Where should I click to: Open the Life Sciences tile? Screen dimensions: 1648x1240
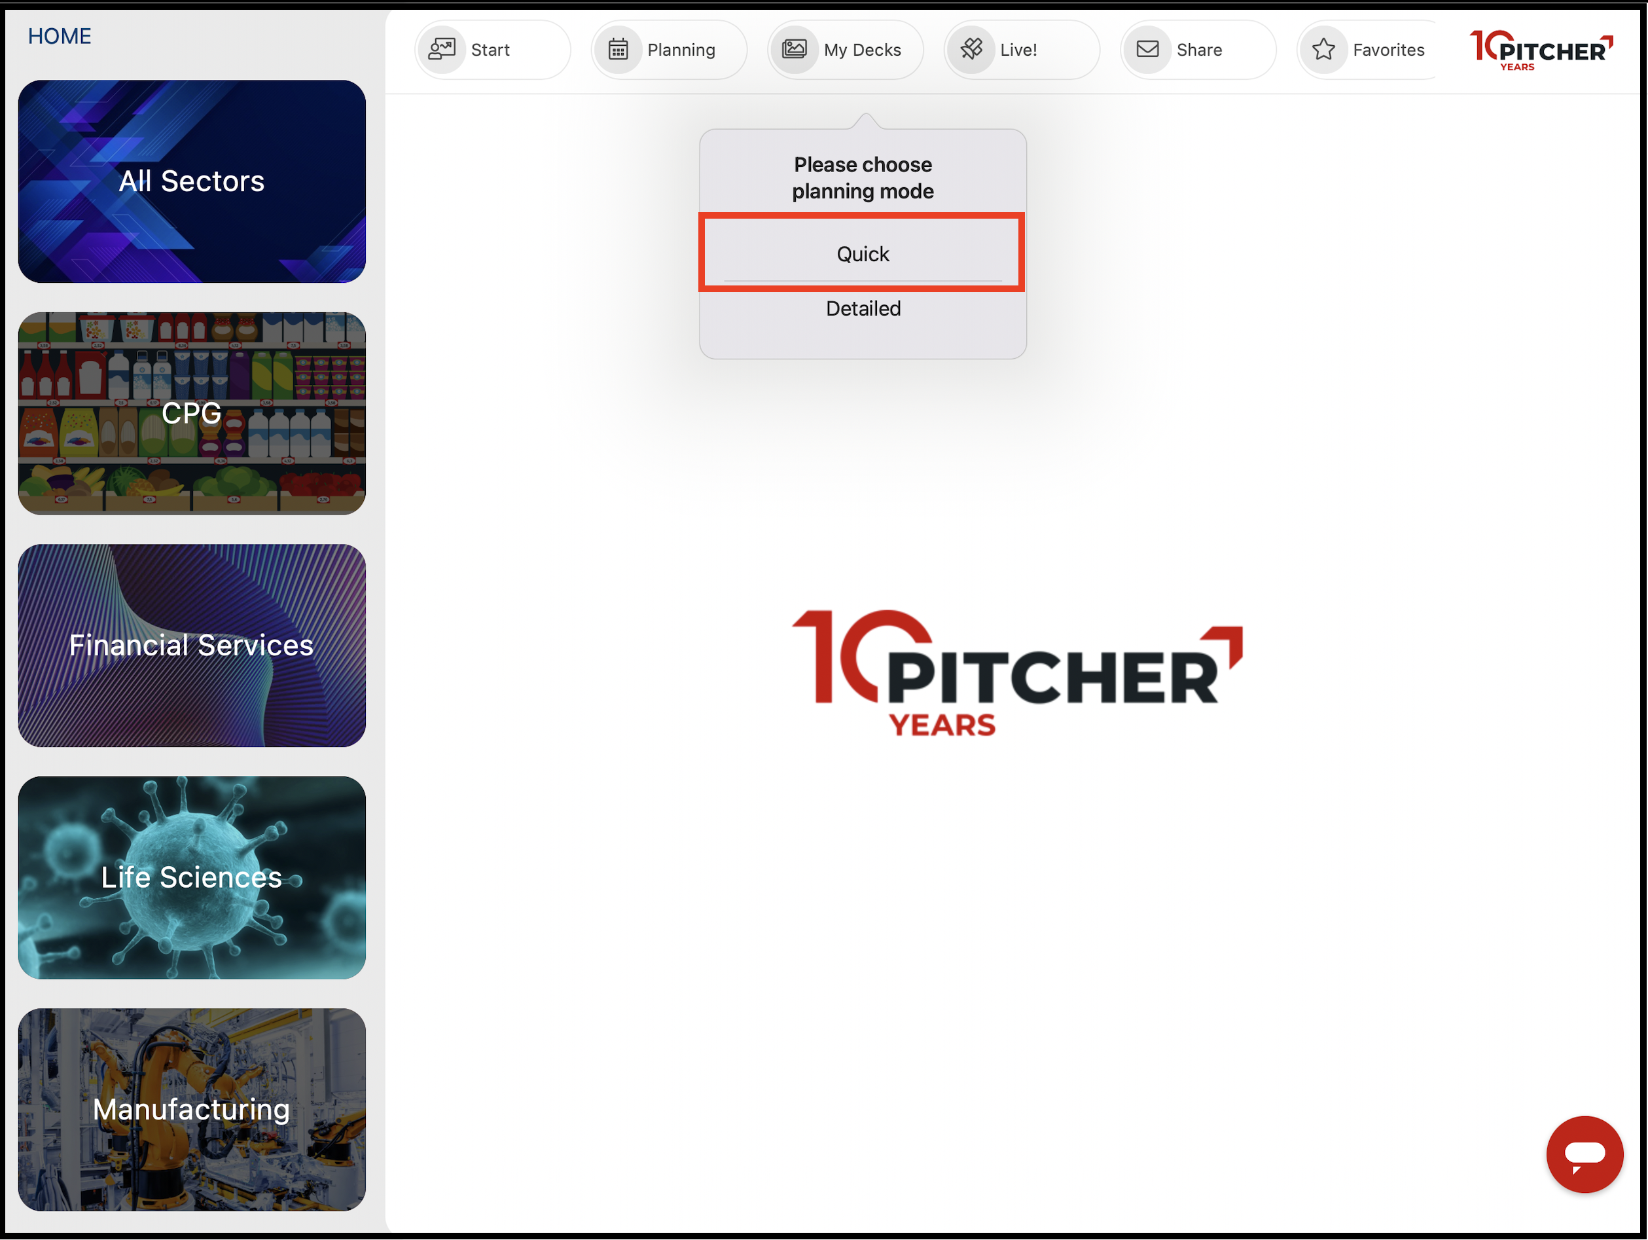192,877
